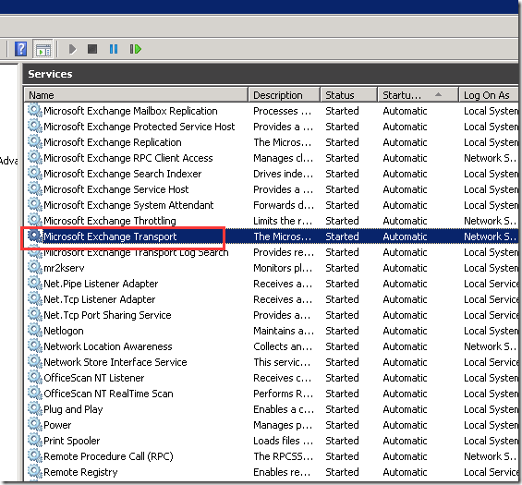The height and width of the screenshot is (485, 522).
Task: Click the Power service gear icon
Action: 34,424
